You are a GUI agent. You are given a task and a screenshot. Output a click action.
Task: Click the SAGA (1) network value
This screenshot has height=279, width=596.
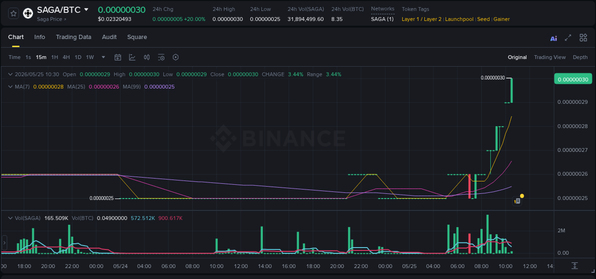click(x=382, y=19)
